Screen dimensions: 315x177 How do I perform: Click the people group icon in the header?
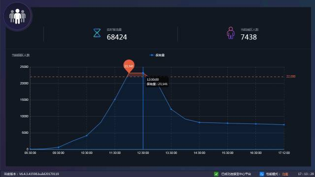18,16
